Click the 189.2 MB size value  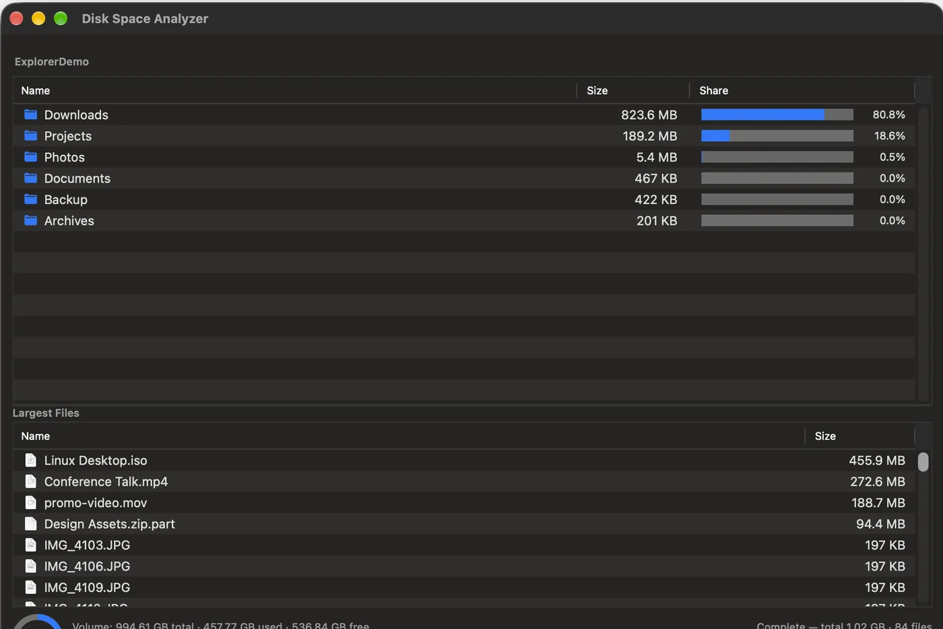(649, 136)
